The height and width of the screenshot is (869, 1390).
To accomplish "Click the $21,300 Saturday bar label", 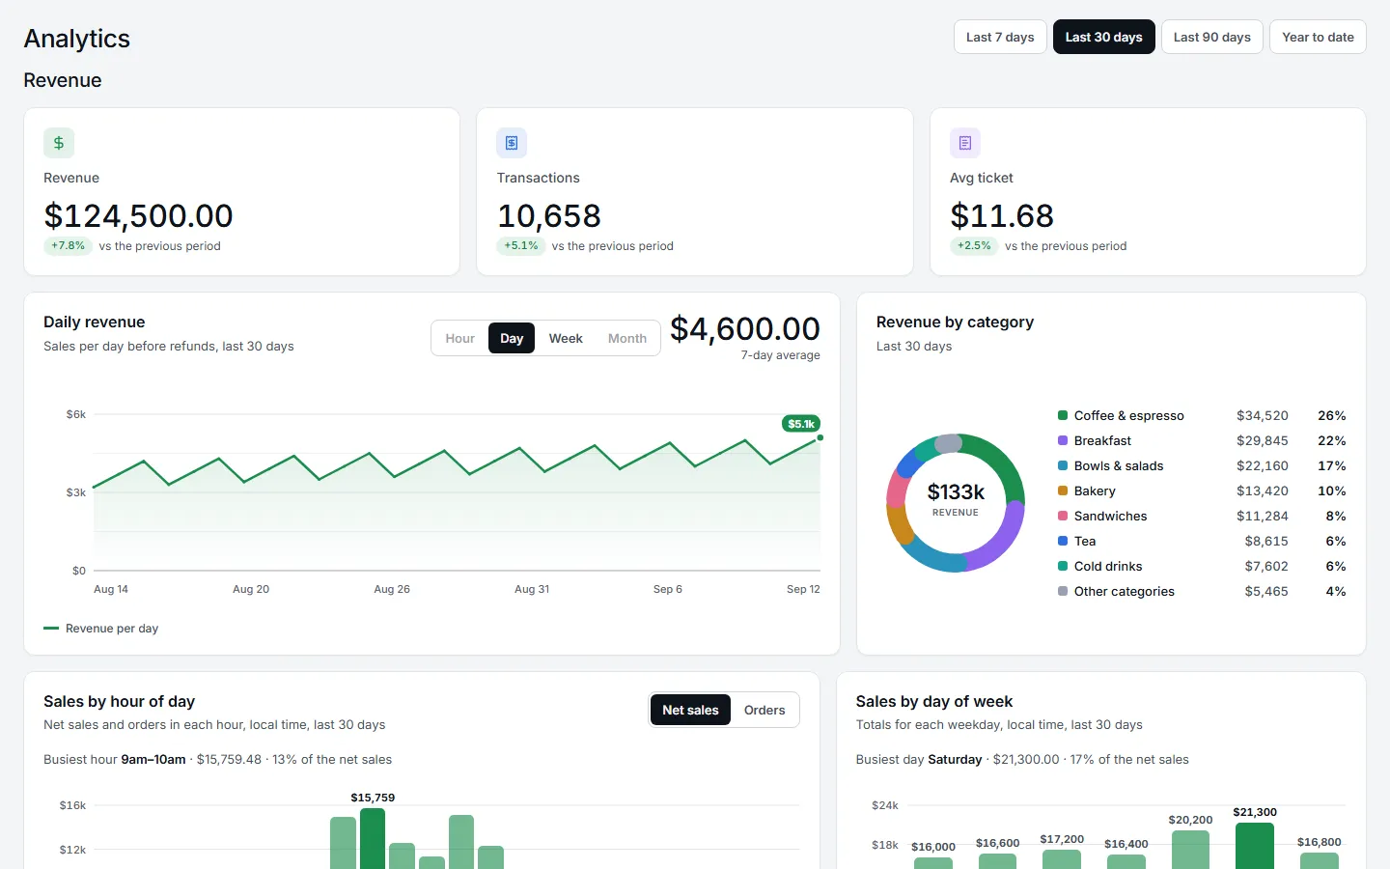I will point(1255,812).
